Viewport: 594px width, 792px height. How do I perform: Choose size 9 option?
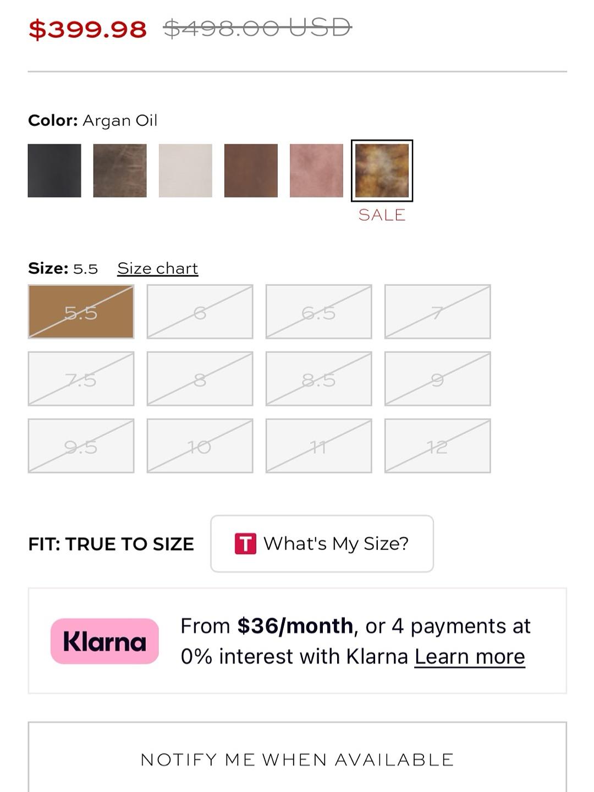coord(437,378)
